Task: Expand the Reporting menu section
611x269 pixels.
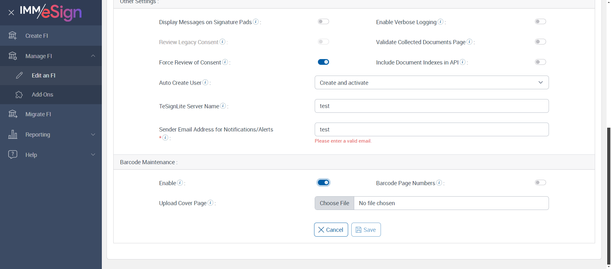Action: [93, 134]
